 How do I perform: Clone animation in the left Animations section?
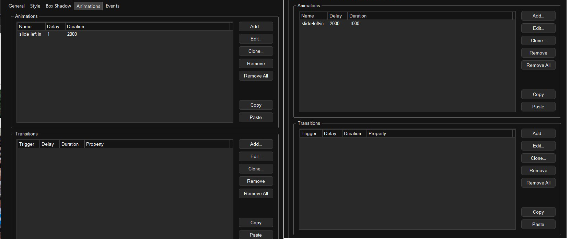[256, 51]
